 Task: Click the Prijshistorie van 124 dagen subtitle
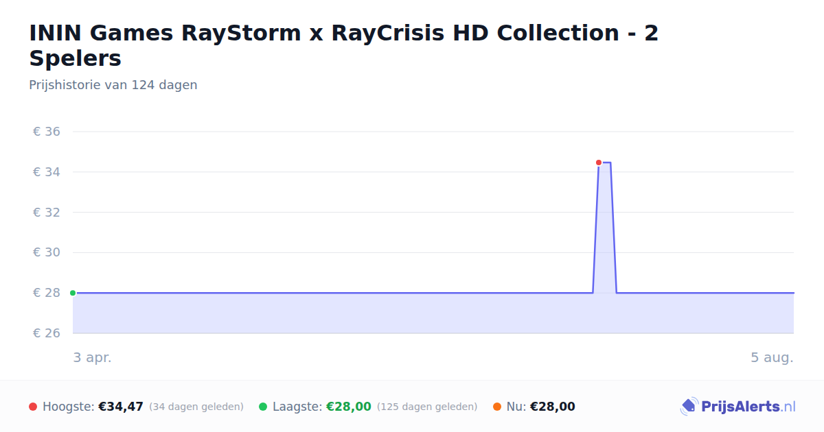pyautogui.click(x=113, y=85)
